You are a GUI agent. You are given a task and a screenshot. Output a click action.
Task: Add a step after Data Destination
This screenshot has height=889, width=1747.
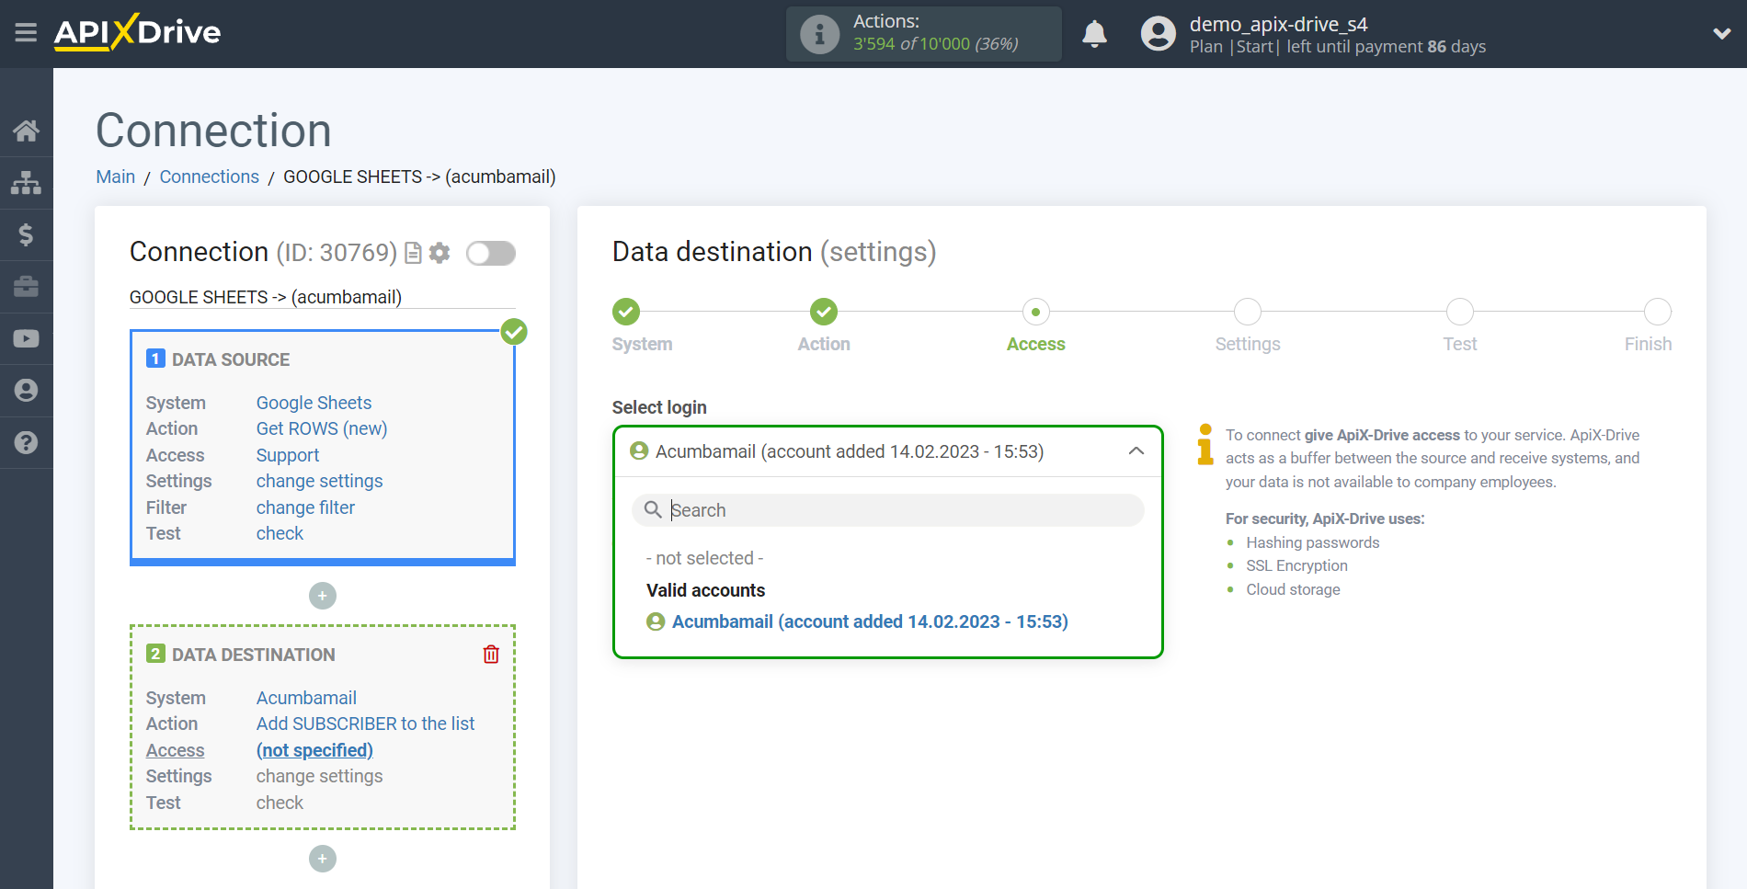(323, 859)
